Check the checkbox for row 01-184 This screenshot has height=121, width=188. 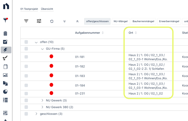click(26, 85)
